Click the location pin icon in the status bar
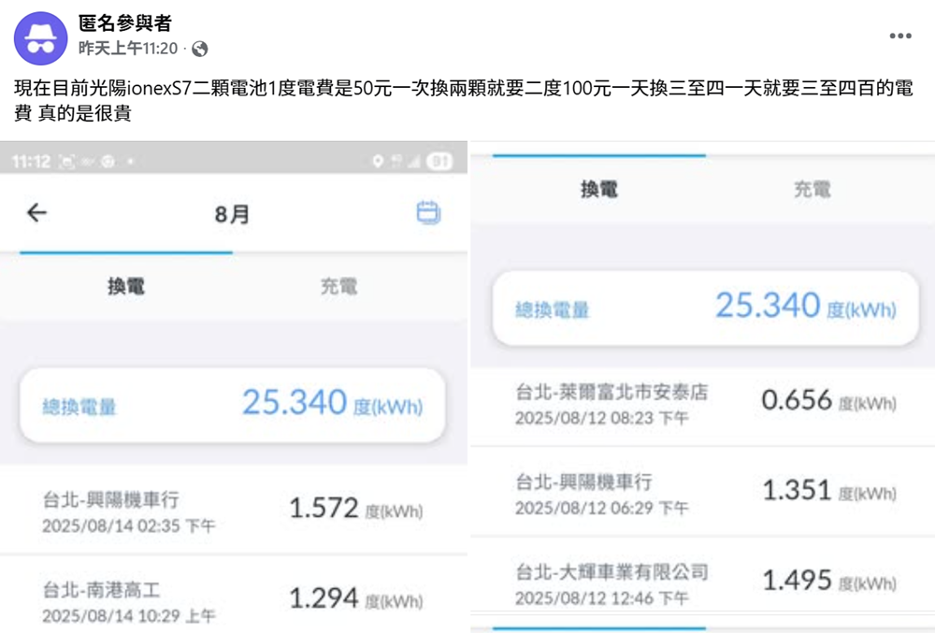Image resolution: width=935 pixels, height=633 pixels. [378, 159]
